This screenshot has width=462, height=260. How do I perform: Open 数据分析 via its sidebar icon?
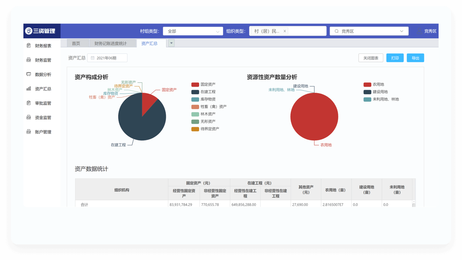click(x=28, y=74)
